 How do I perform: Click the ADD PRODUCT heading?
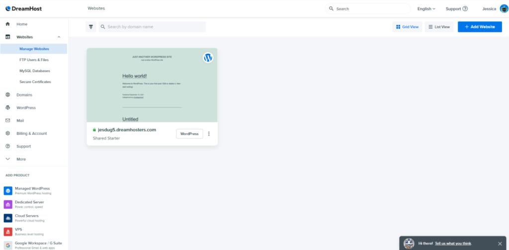click(17, 175)
